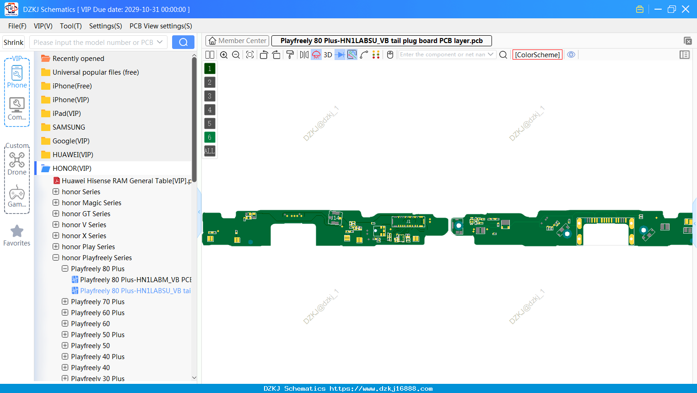Select PCB layer 3
697x393 pixels.
(210, 96)
